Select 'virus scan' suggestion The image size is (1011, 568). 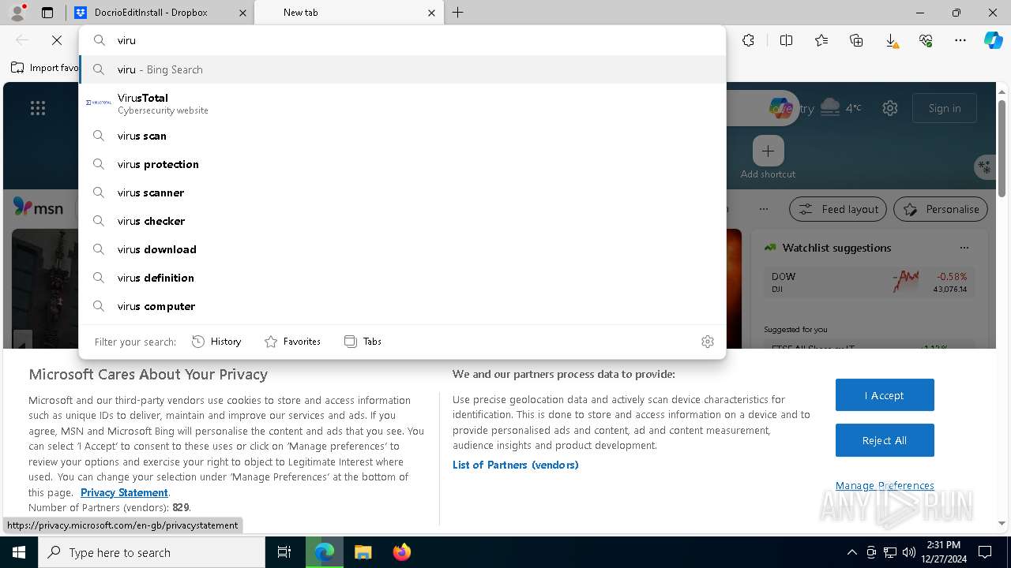402,136
